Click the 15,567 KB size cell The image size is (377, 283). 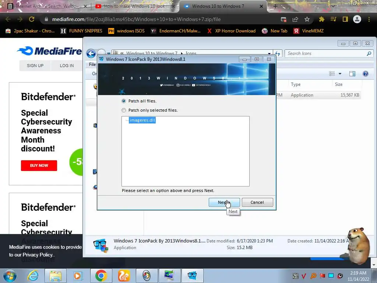[350, 95]
